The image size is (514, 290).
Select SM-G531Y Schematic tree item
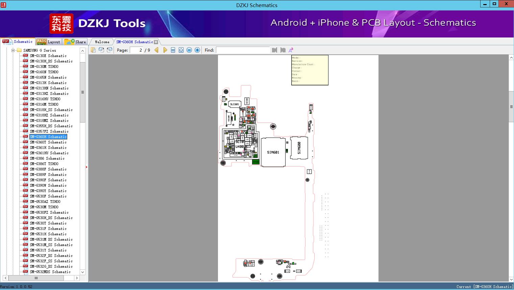pyautogui.click(x=48, y=250)
